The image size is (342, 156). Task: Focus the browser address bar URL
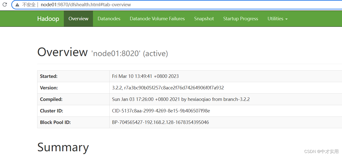coord(86,5)
